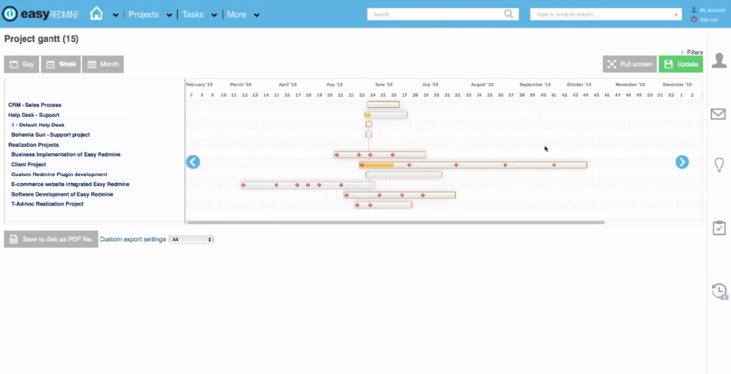Click the Sign out link
The height and width of the screenshot is (374, 731).
click(x=709, y=19)
